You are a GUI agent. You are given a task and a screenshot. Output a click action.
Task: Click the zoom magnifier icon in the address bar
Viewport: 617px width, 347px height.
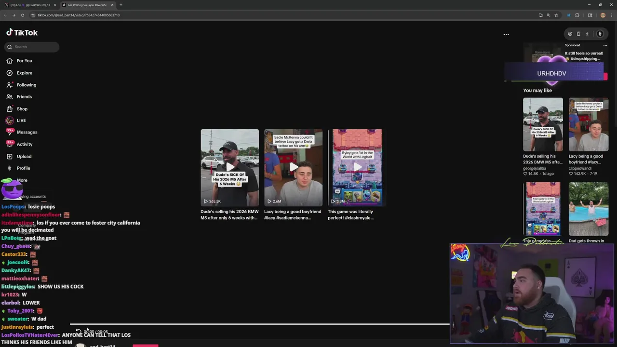click(x=548, y=15)
